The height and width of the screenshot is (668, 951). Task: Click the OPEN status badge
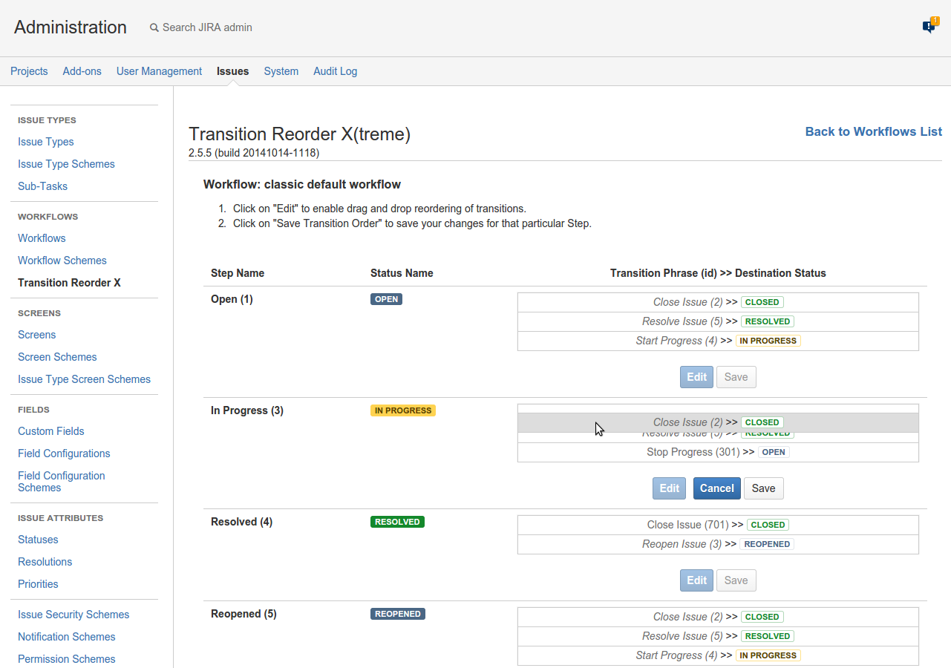pos(386,299)
